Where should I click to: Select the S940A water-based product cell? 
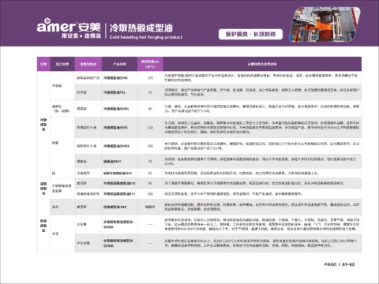point(119,224)
